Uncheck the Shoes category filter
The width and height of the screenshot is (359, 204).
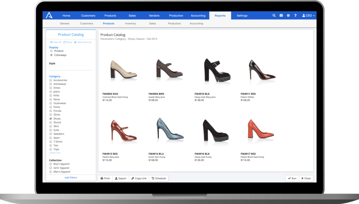[50, 118]
